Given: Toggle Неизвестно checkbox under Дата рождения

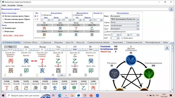Looking at the screenshot, I should [42, 15].
